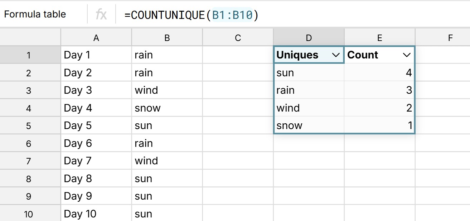Select row 1 header

click(29, 55)
